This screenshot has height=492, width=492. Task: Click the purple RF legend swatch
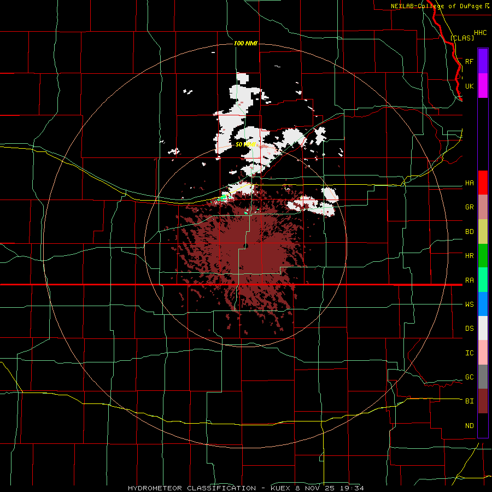[483, 61]
